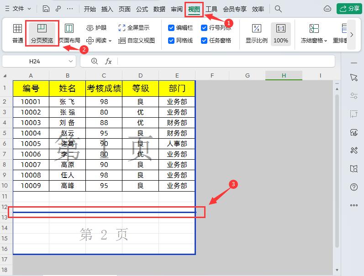Click the cell 人事部
The height and width of the screenshot is (276, 364).
177,144
